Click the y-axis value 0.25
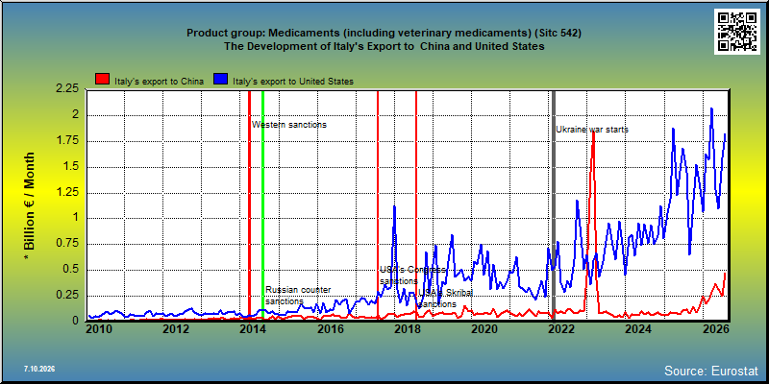Screen dimensions: 769x384 (68, 296)
